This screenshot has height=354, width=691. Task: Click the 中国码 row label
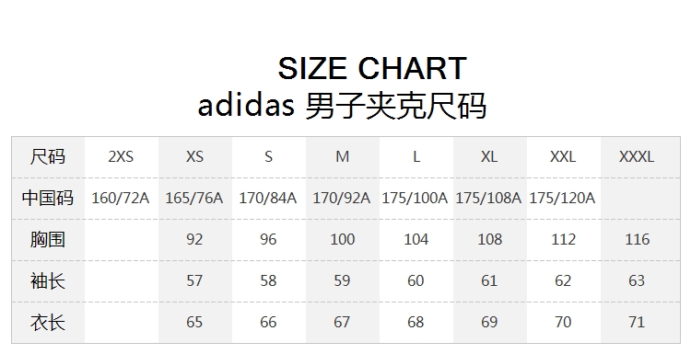click(48, 198)
